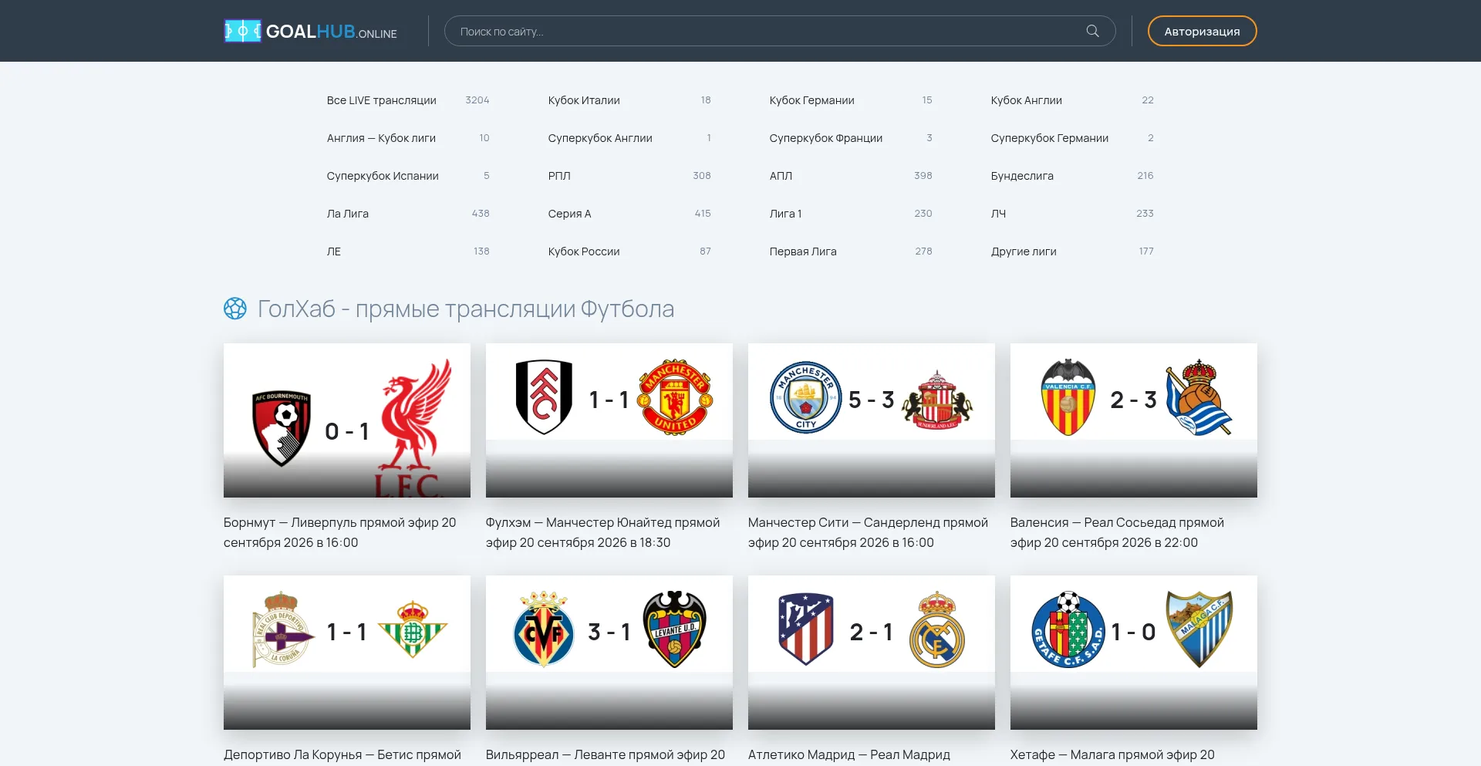Click the Sunderland club crest

pos(937,400)
